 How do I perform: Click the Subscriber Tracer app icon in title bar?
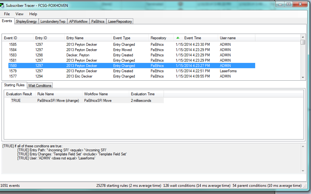coord(3,5)
